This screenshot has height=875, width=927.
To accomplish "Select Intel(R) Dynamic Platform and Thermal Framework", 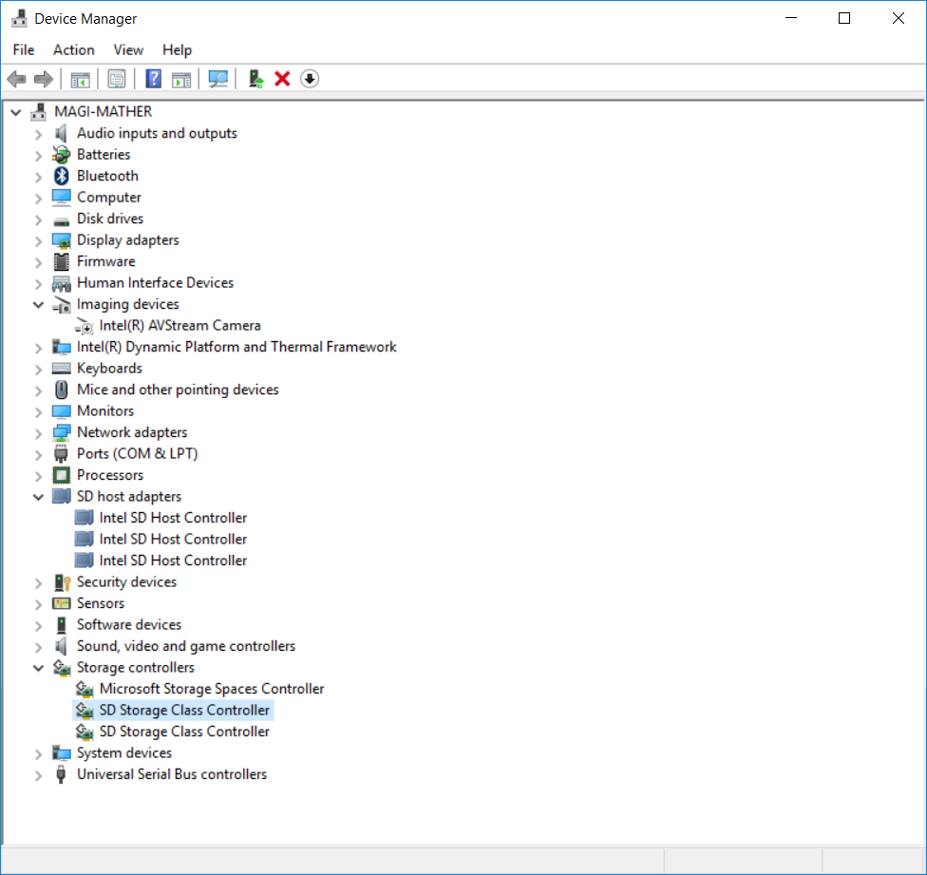I will (236, 347).
